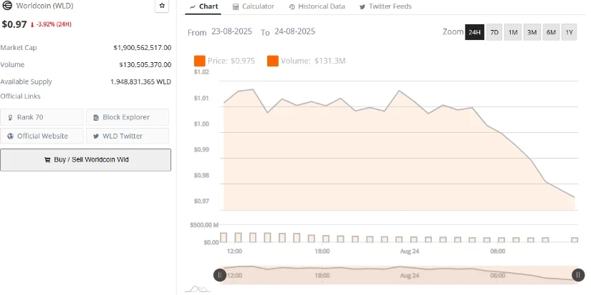Screen dimensions: 591x295
Task: Select the 24H zoom range
Action: (x=474, y=32)
